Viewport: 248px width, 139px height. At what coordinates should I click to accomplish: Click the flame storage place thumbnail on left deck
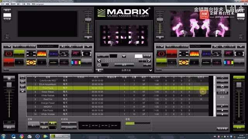point(42,54)
